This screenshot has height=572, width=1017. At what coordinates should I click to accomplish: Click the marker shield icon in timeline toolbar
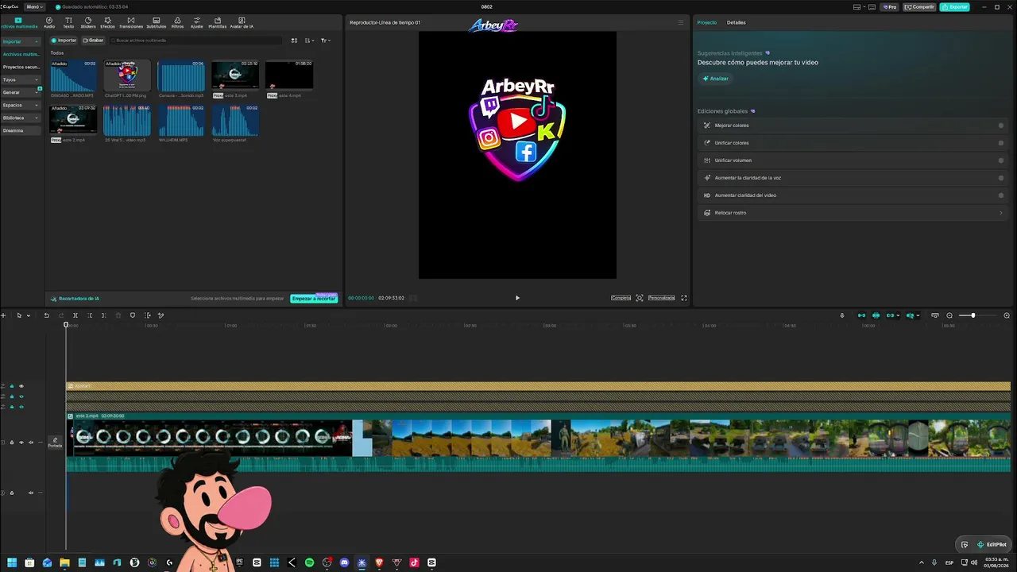[133, 315]
